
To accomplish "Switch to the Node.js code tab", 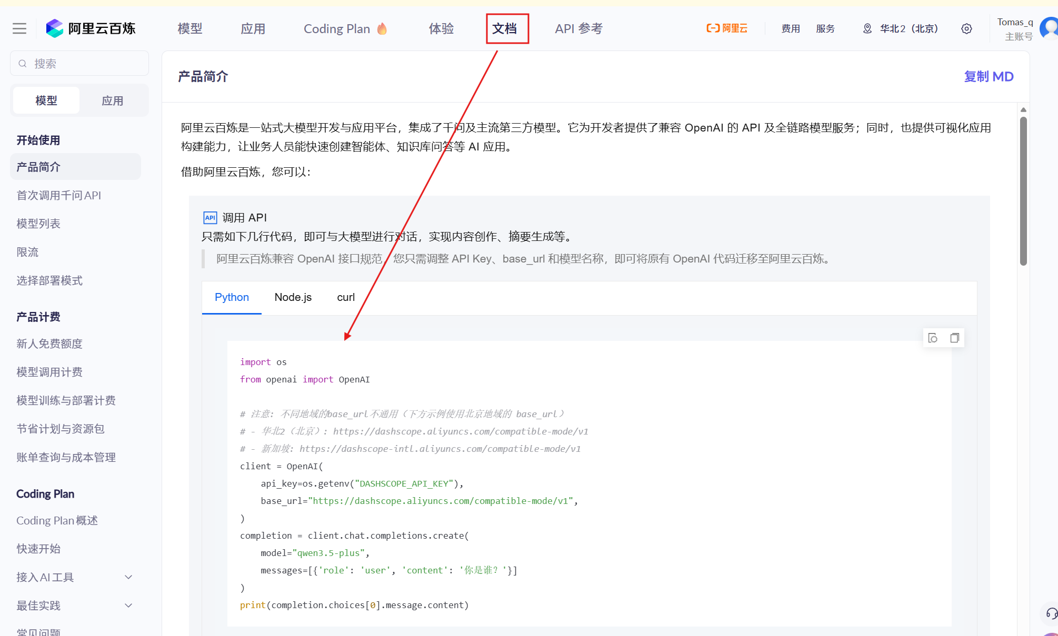I will click(293, 297).
